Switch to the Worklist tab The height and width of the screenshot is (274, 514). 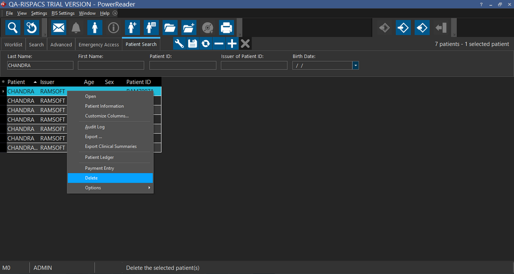pos(13,45)
